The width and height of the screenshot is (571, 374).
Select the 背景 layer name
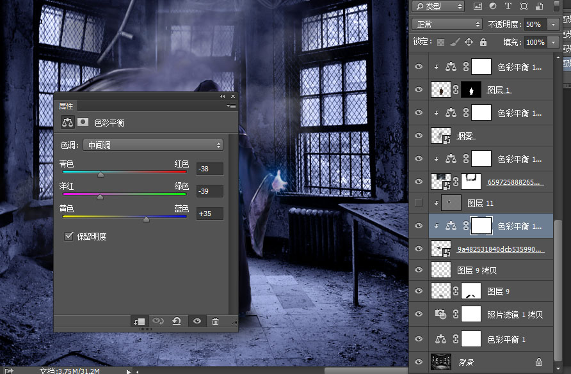click(466, 362)
